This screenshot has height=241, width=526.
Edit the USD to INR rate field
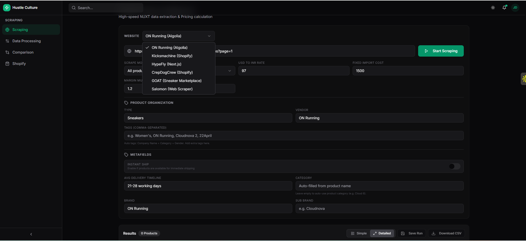[x=294, y=71]
